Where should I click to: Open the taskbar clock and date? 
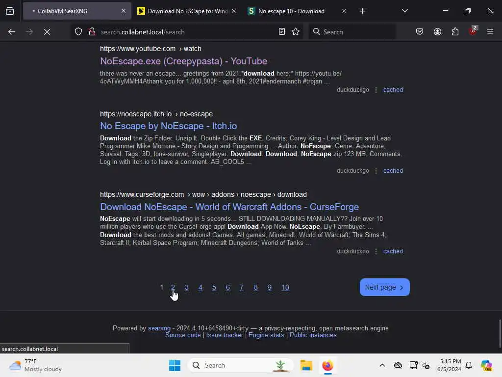pyautogui.click(x=449, y=365)
